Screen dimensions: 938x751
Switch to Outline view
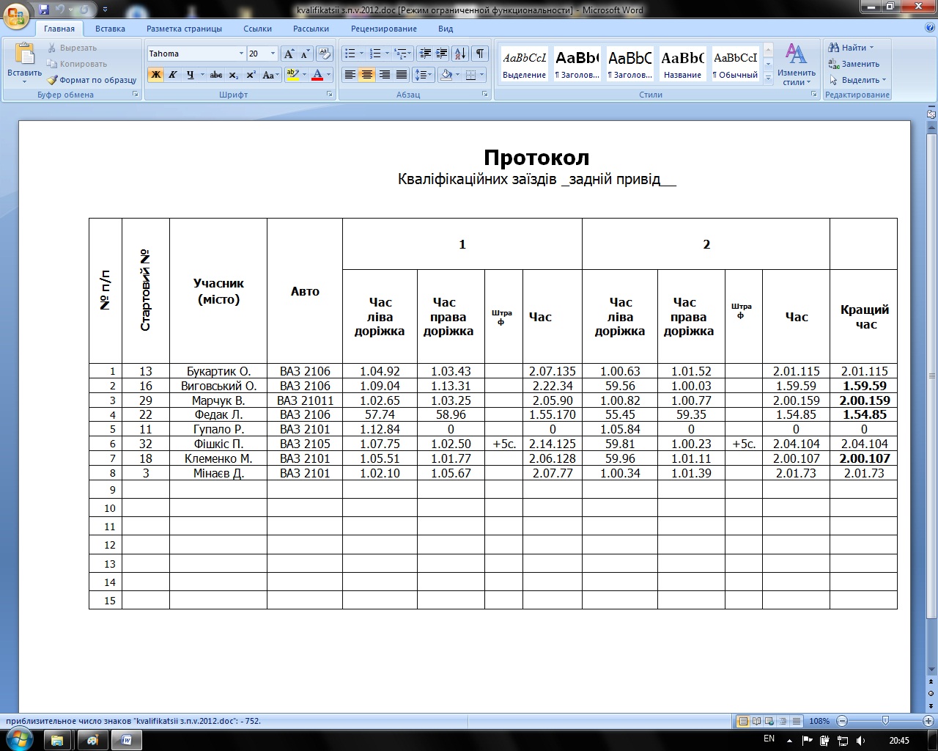tap(783, 721)
